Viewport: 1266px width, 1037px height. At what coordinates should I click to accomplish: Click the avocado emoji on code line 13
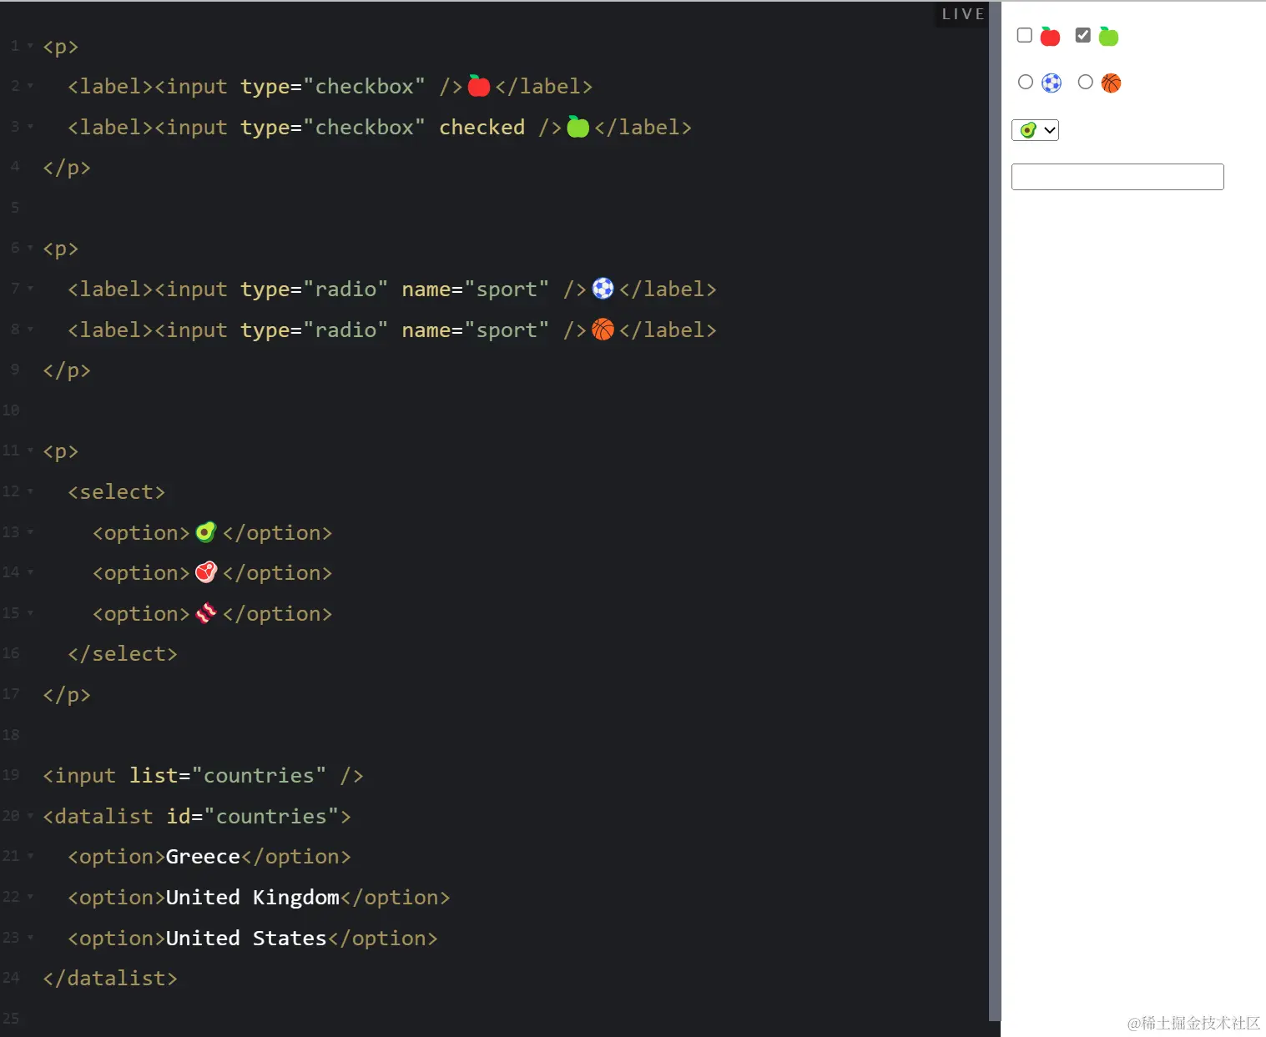coord(206,531)
